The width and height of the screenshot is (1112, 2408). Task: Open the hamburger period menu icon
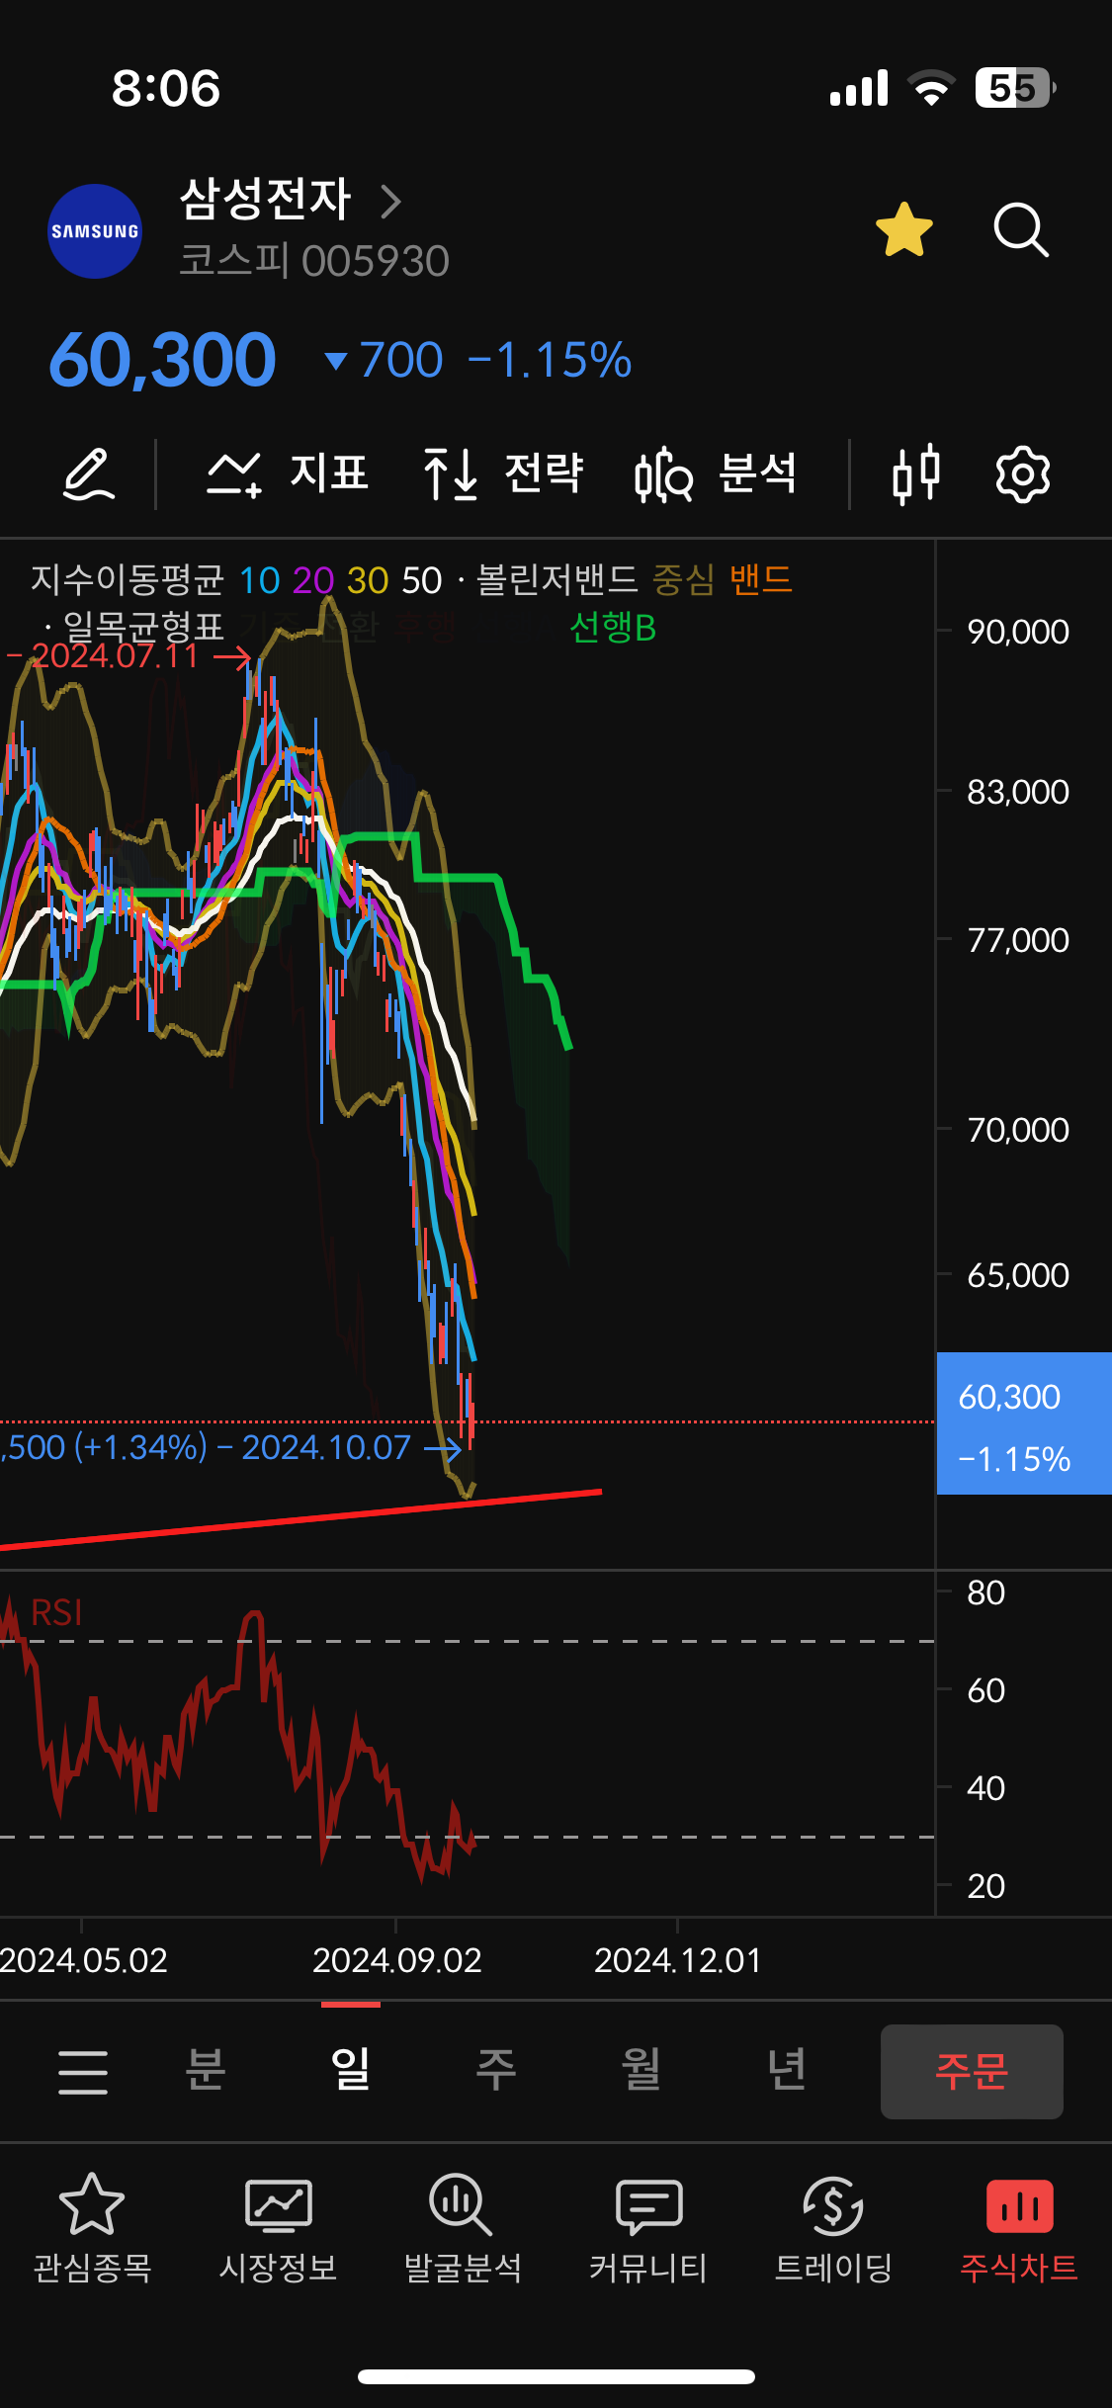coord(83,2072)
